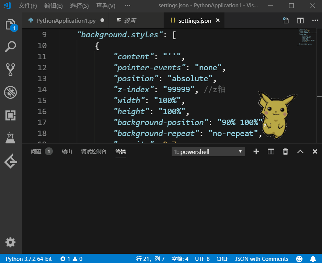Viewport: 322px width, 263px height.
Task: Change language mode JSON with Comments
Action: [261, 259]
